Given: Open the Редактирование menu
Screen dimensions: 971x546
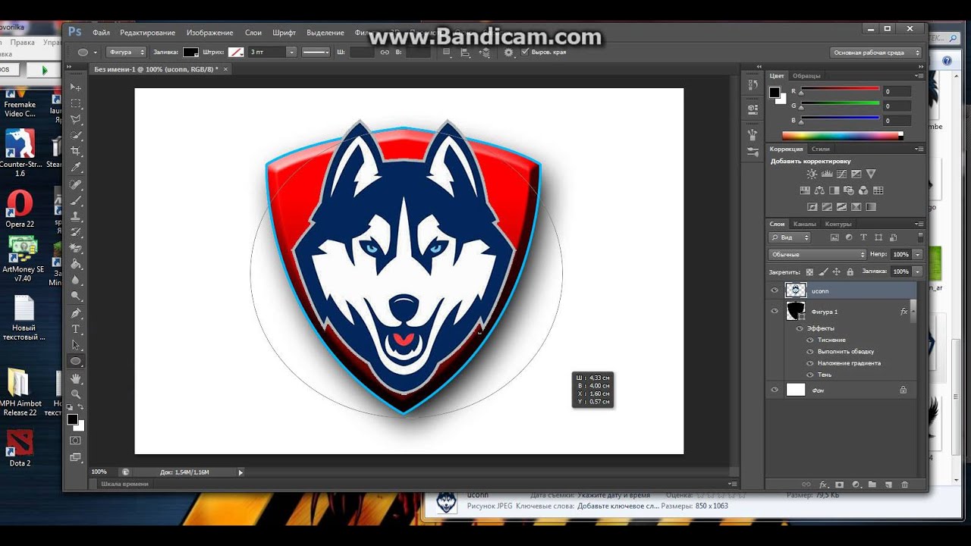Looking at the screenshot, I should [147, 33].
